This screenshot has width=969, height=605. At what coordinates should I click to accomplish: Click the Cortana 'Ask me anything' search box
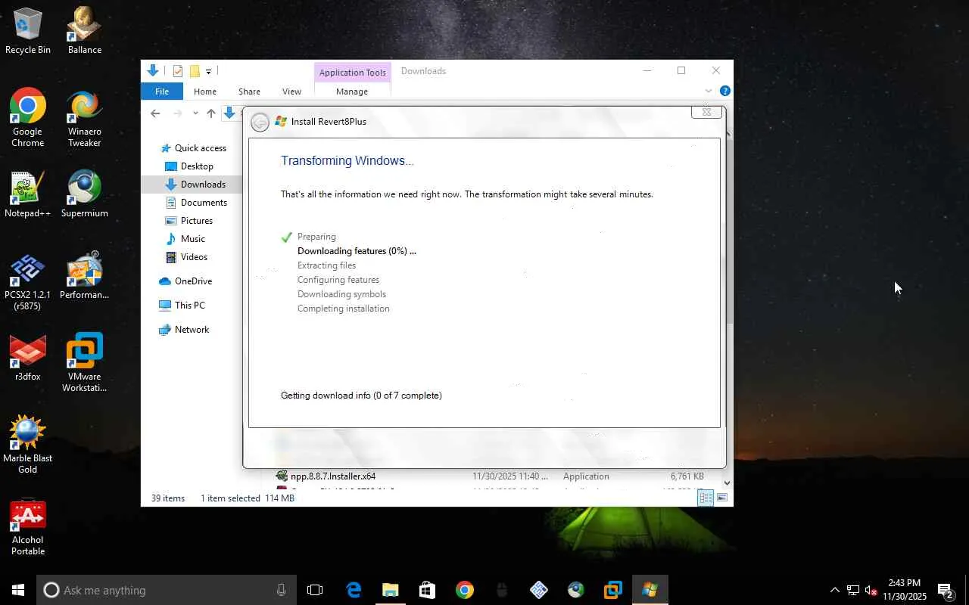point(166,590)
